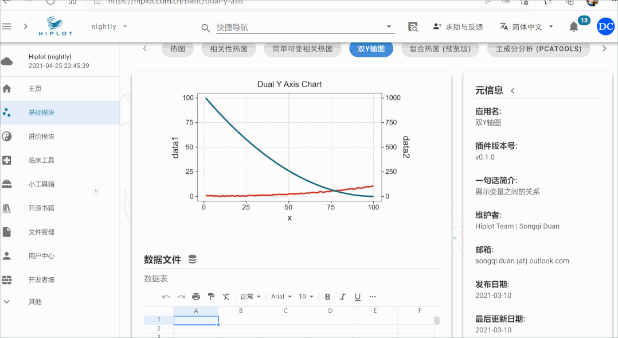Open 用户中心 in the sidebar
This screenshot has width=618, height=338.
click(x=60, y=255)
